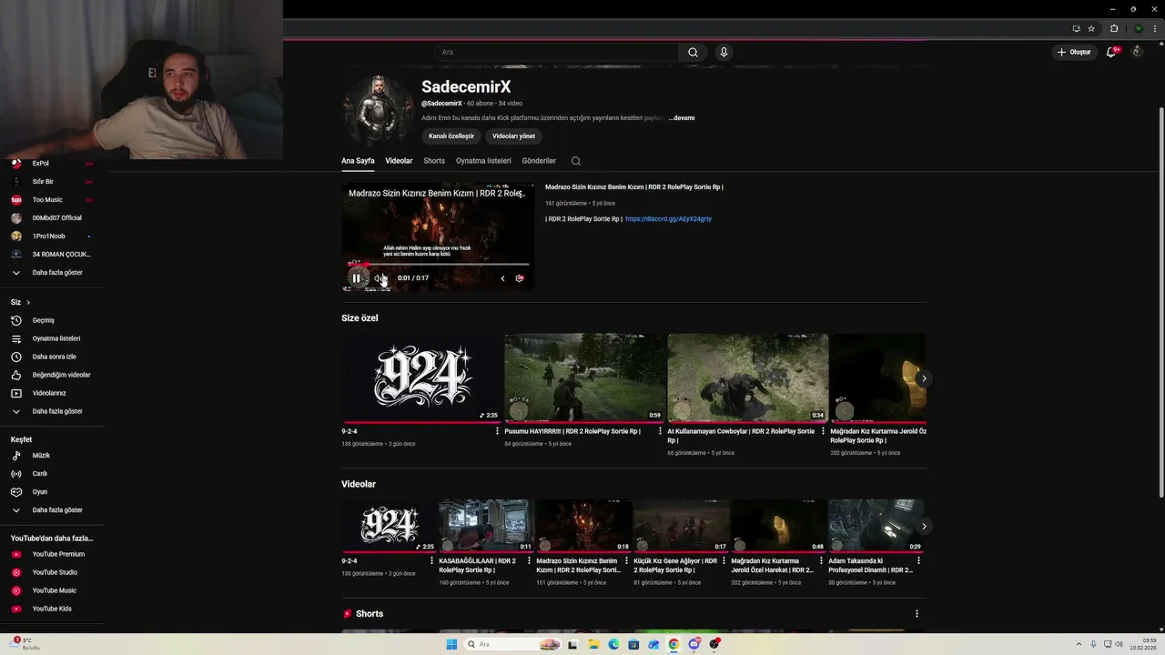Select the Ana Sayfa tab
Image resolution: width=1165 pixels, height=655 pixels.
point(358,161)
